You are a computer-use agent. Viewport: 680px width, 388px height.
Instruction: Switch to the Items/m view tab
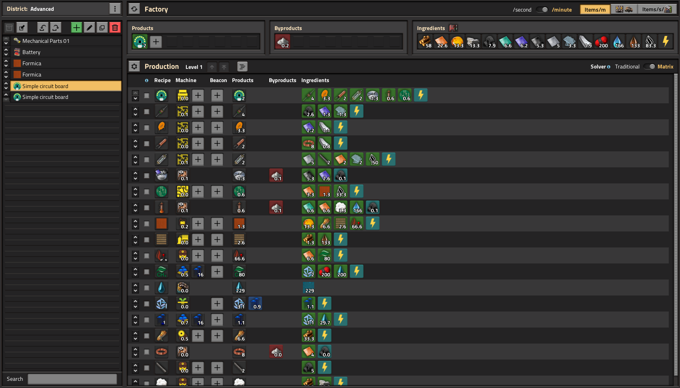595,10
